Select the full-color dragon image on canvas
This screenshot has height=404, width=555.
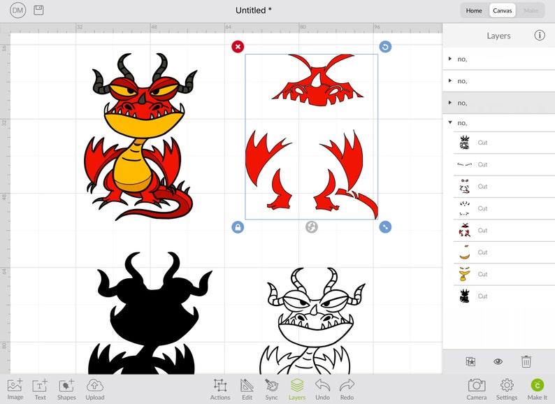140,137
